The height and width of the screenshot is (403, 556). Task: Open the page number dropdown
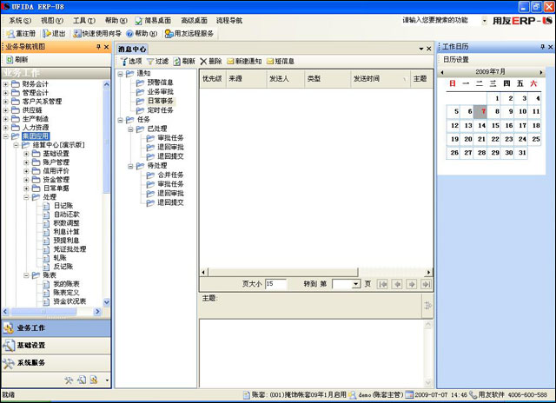coord(355,284)
